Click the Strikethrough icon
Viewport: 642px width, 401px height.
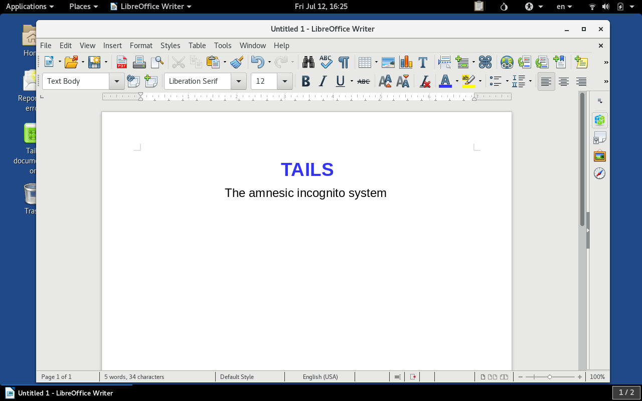pyautogui.click(x=364, y=81)
